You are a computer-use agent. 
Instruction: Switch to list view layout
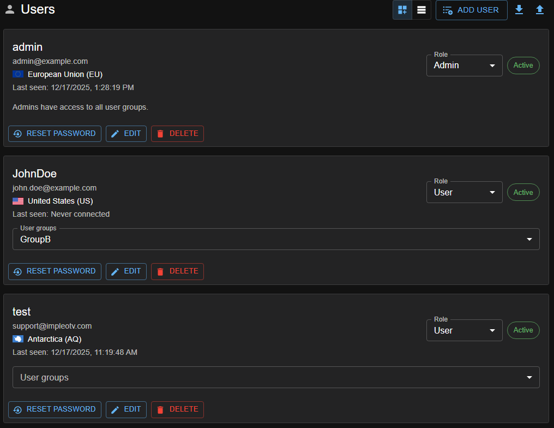420,9
